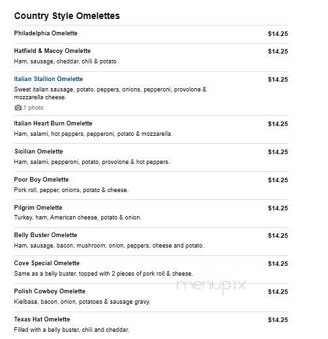The width and height of the screenshot is (328, 339).
Task: Open the Italian Stallion Omelette link
Action: [48, 79]
